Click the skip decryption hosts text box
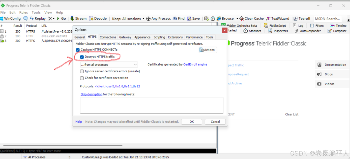This screenshot has width=350, height=159. 152,105
